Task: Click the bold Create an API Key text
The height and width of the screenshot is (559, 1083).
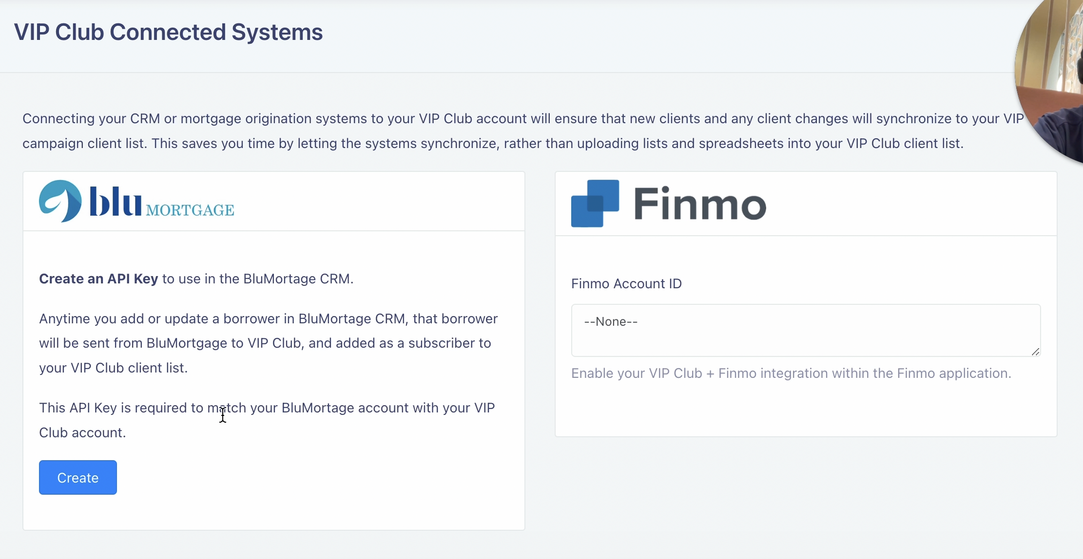Action: coord(98,279)
